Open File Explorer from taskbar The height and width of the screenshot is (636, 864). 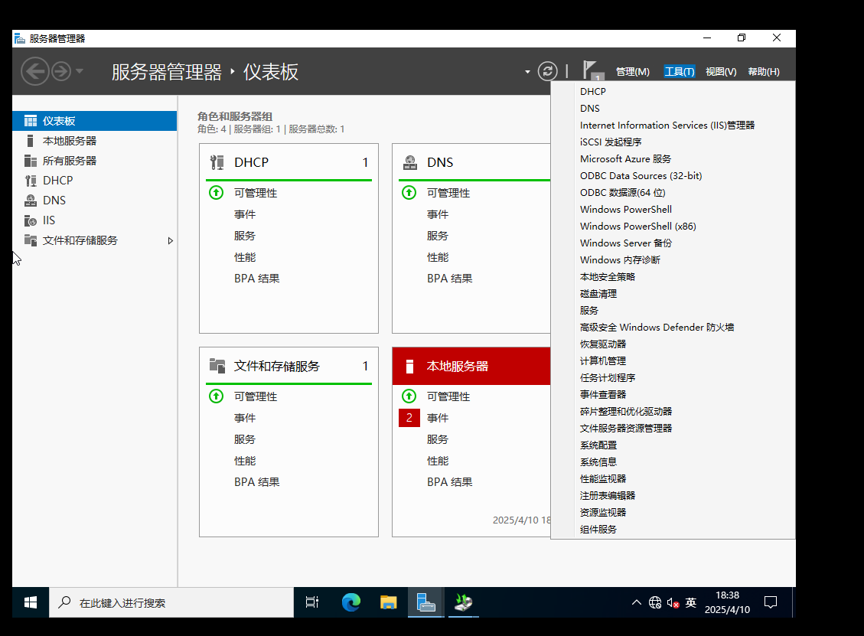389,602
